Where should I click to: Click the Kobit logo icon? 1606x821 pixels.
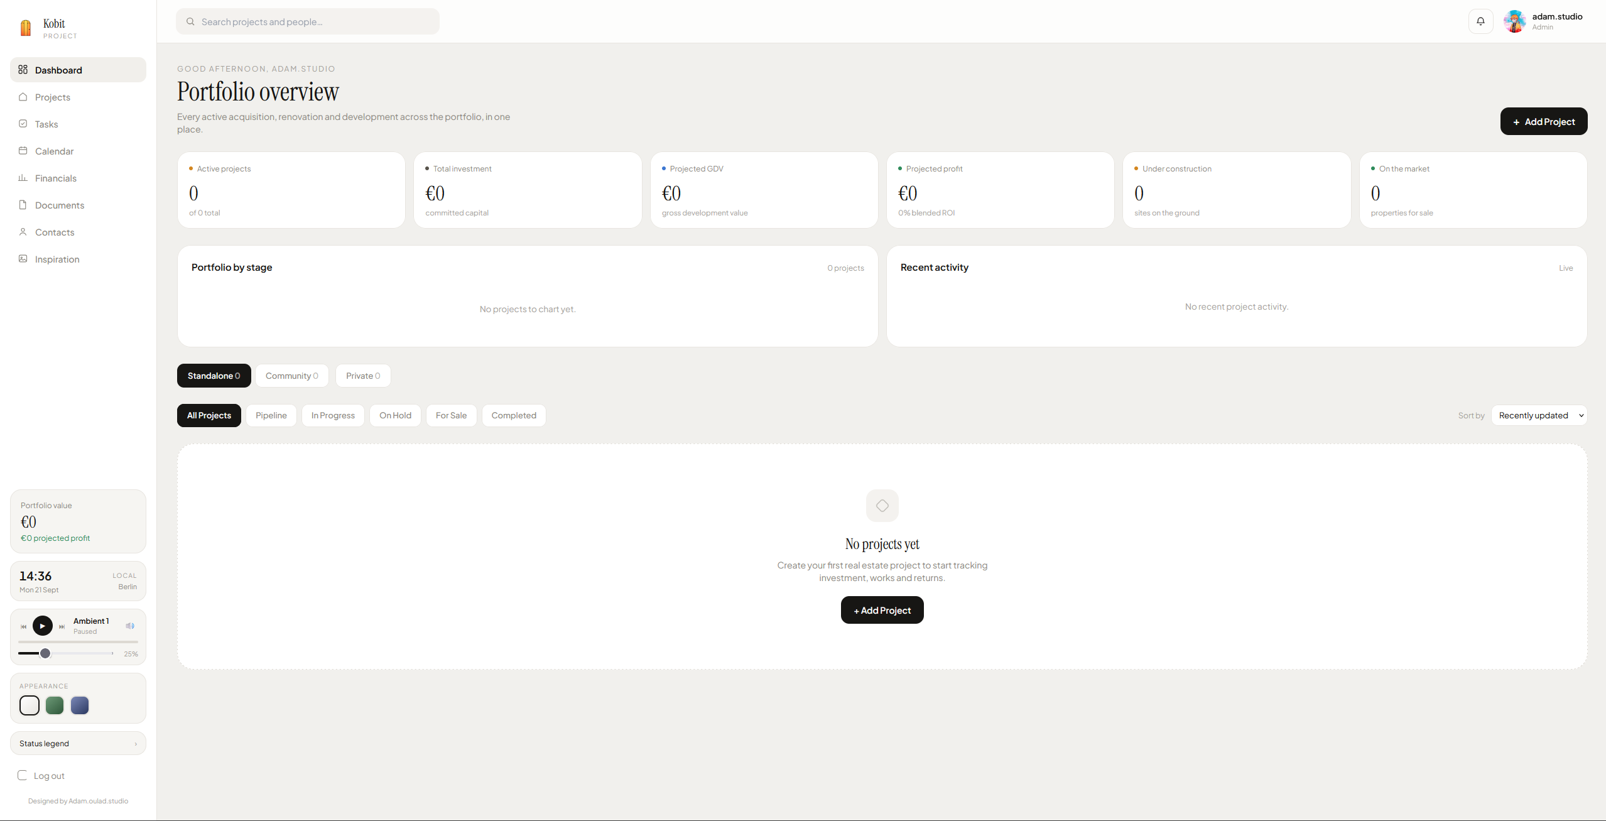[x=26, y=28]
